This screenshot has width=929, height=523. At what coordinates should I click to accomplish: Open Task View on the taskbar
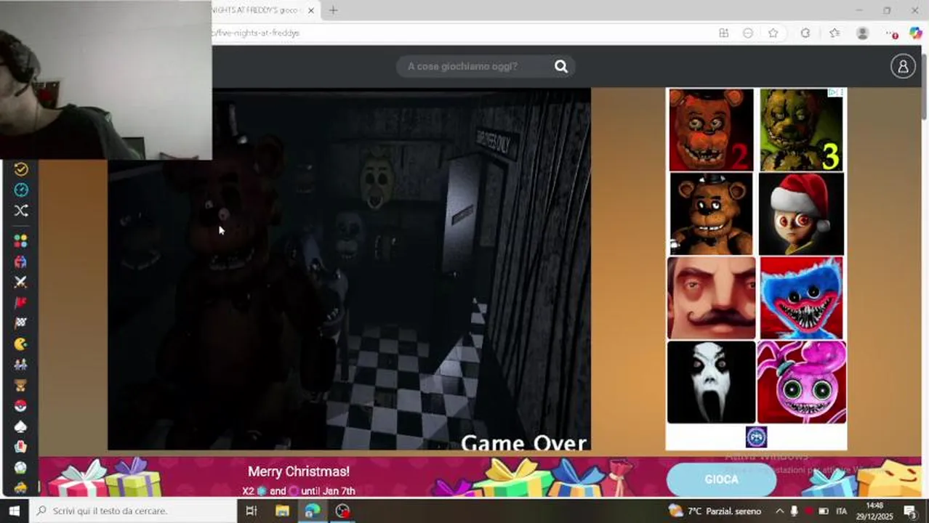[252, 511]
